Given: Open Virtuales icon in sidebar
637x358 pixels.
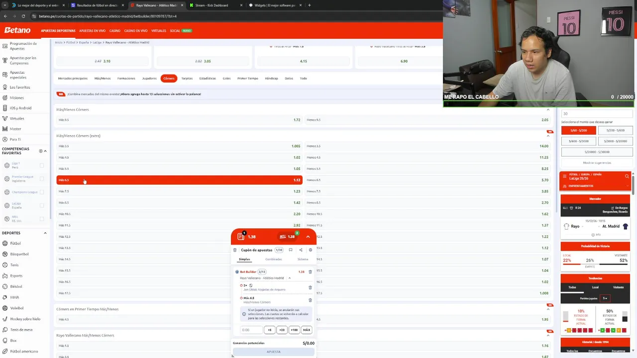Looking at the screenshot, I should click(5, 118).
